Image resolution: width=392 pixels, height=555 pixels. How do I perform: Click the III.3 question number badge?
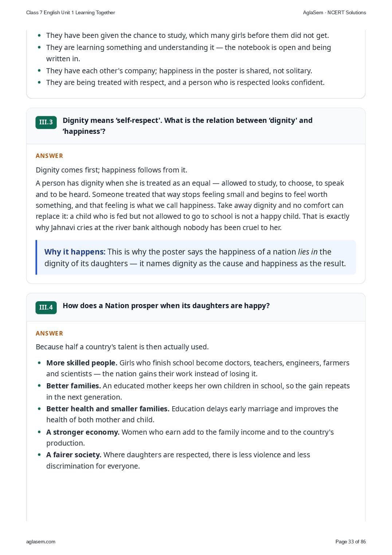point(46,122)
